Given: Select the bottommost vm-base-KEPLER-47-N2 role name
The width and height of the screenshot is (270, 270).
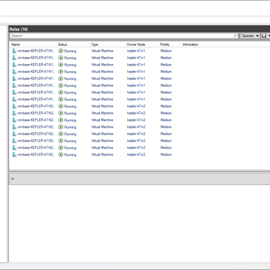Looking at the screenshot, I should point(36,155).
